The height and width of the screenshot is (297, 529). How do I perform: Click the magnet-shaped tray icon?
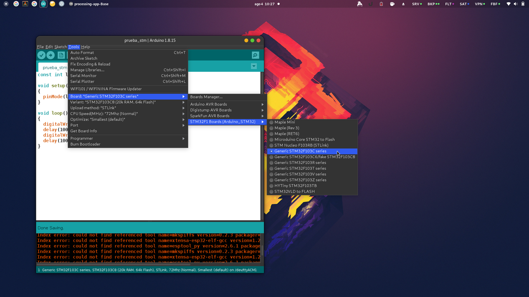tap(370, 4)
